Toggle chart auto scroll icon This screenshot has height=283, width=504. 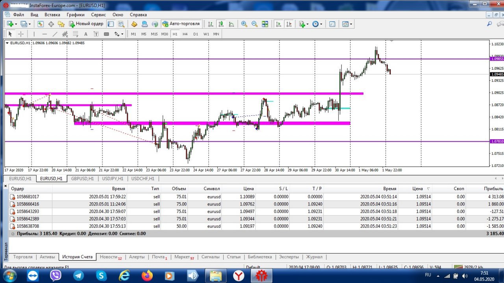coord(278,24)
